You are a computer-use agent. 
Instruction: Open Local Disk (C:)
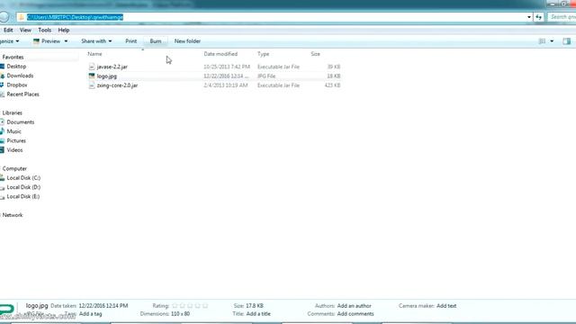23,178
